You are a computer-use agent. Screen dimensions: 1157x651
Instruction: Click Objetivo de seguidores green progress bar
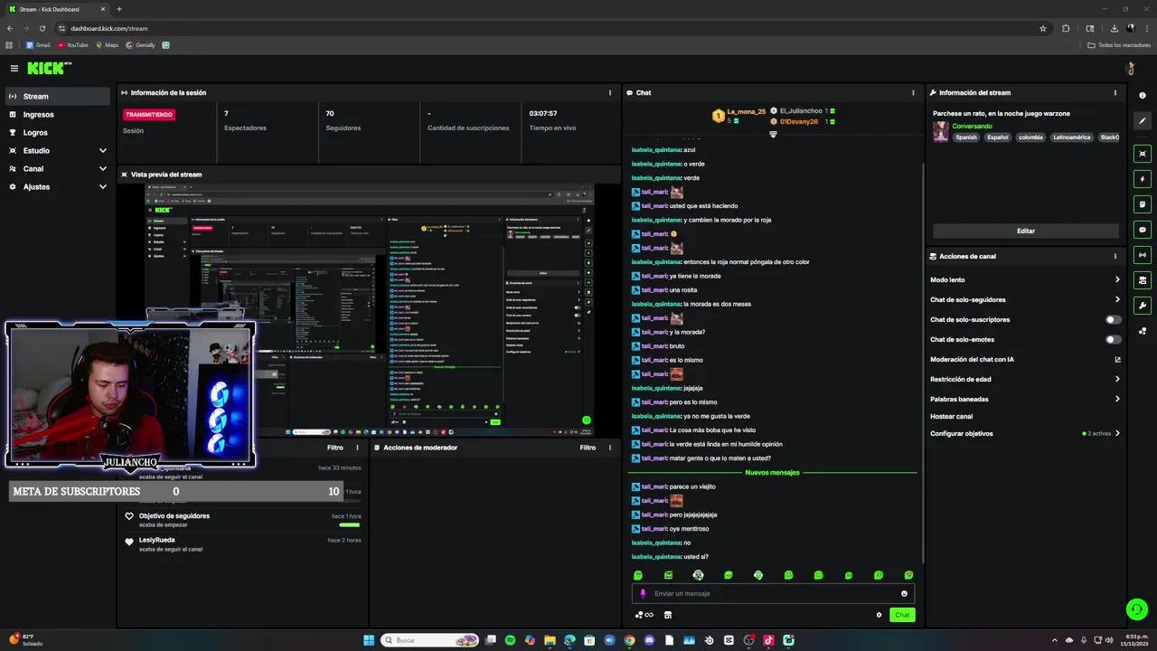(349, 524)
